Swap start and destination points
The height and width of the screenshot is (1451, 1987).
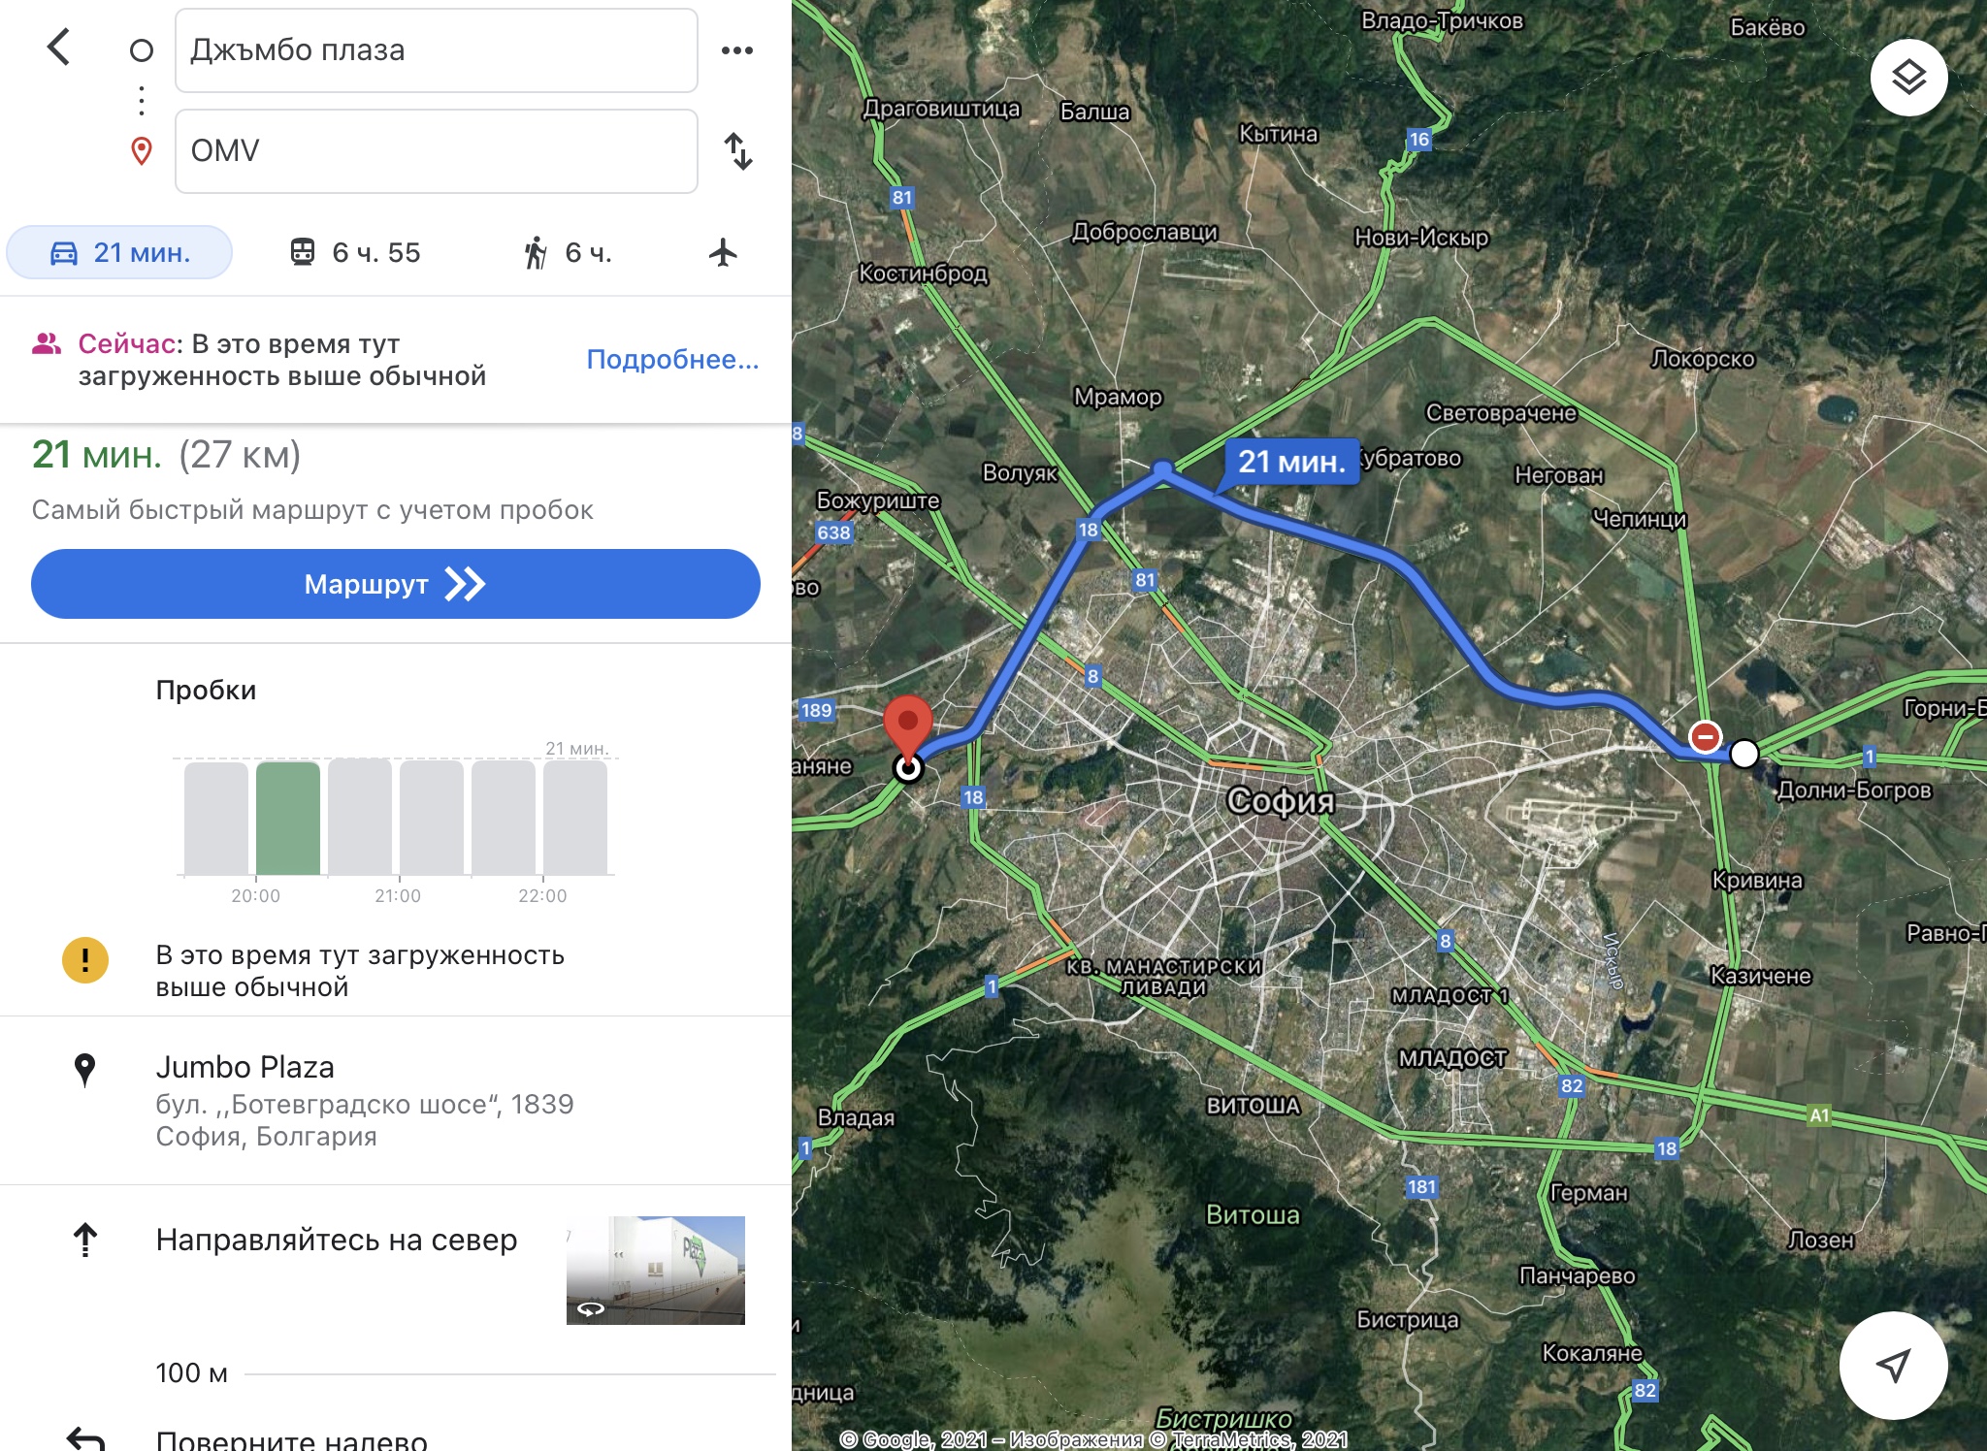pos(738,151)
